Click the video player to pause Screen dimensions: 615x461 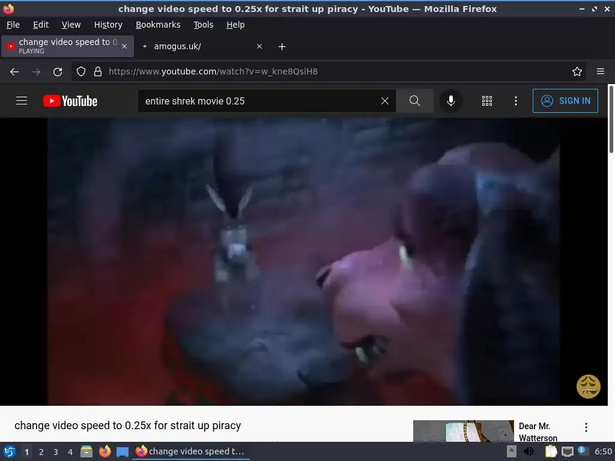303,262
